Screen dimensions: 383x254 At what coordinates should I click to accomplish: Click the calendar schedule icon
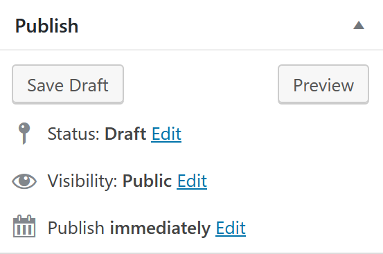coord(24,226)
